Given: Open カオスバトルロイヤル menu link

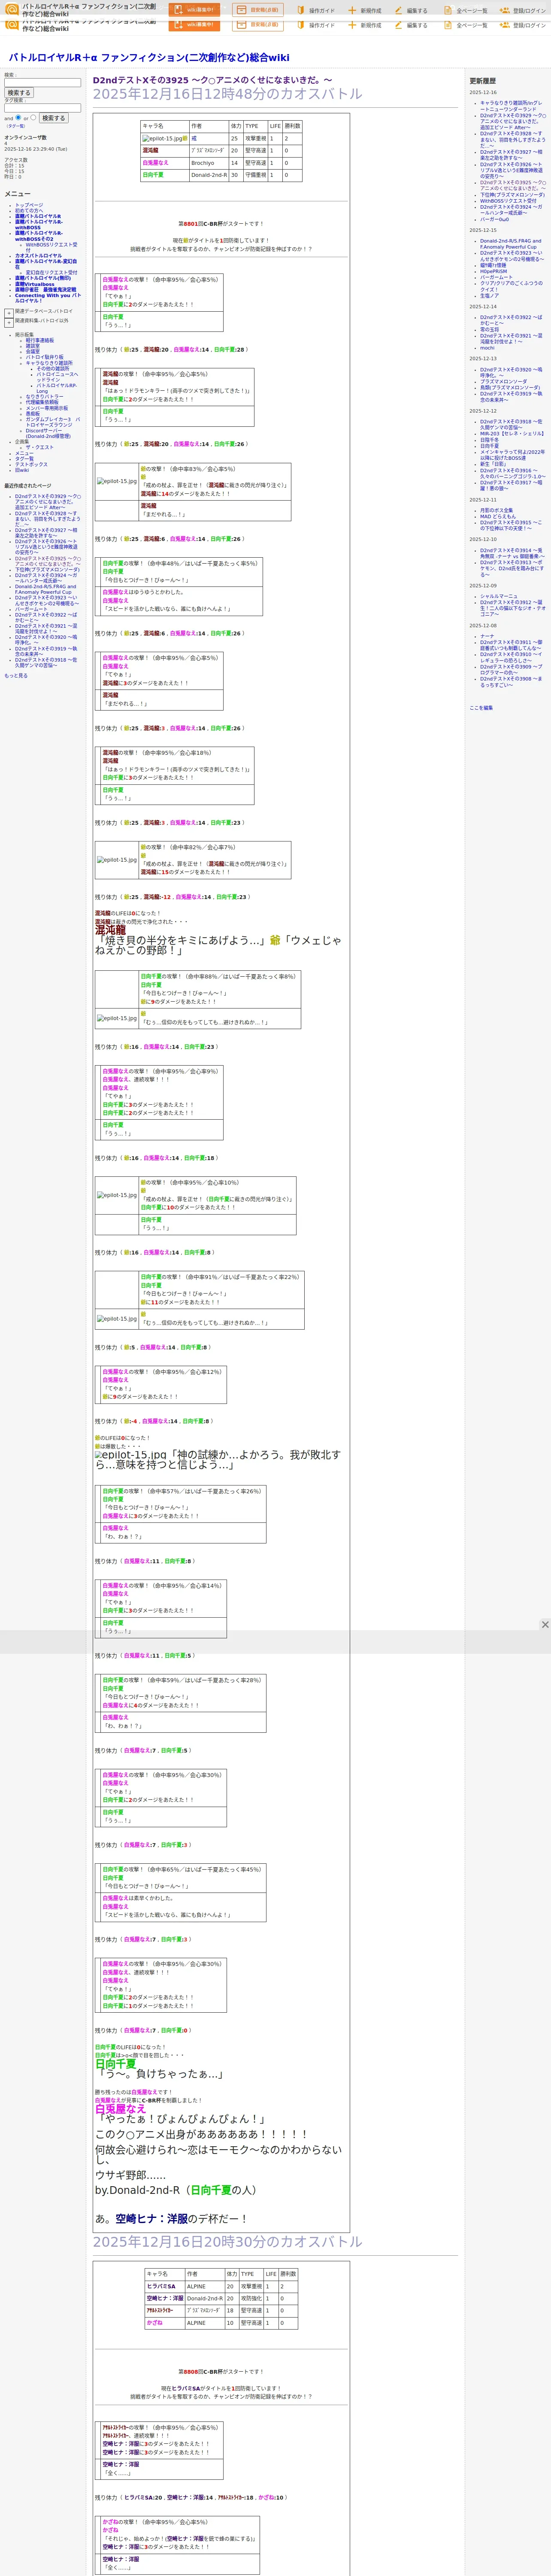Looking at the screenshot, I should [x=38, y=256].
